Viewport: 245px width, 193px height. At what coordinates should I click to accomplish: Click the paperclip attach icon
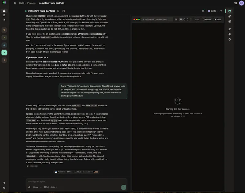click(29, 187)
